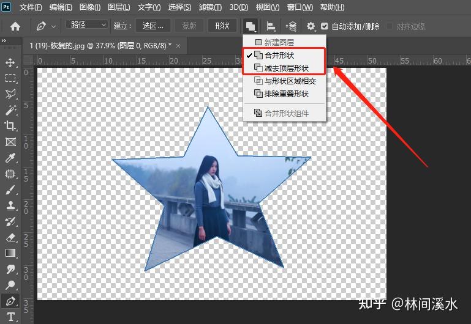Select the Patch healing tool
The height and width of the screenshot is (324, 471).
point(10,174)
